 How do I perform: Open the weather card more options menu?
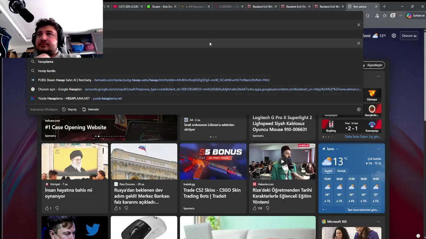(x=378, y=149)
